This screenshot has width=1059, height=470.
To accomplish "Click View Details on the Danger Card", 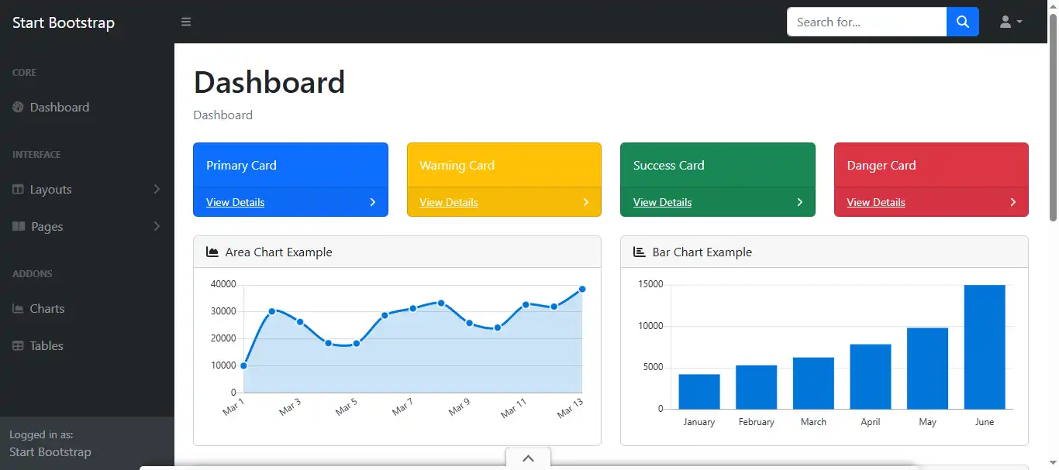I will click(x=875, y=202).
